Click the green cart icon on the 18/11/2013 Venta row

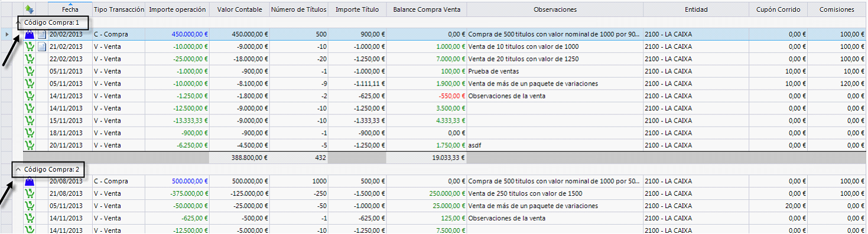pos(30,133)
